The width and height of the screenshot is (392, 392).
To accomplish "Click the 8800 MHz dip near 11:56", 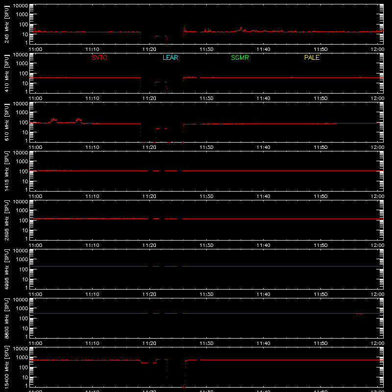I will click(x=360, y=314).
